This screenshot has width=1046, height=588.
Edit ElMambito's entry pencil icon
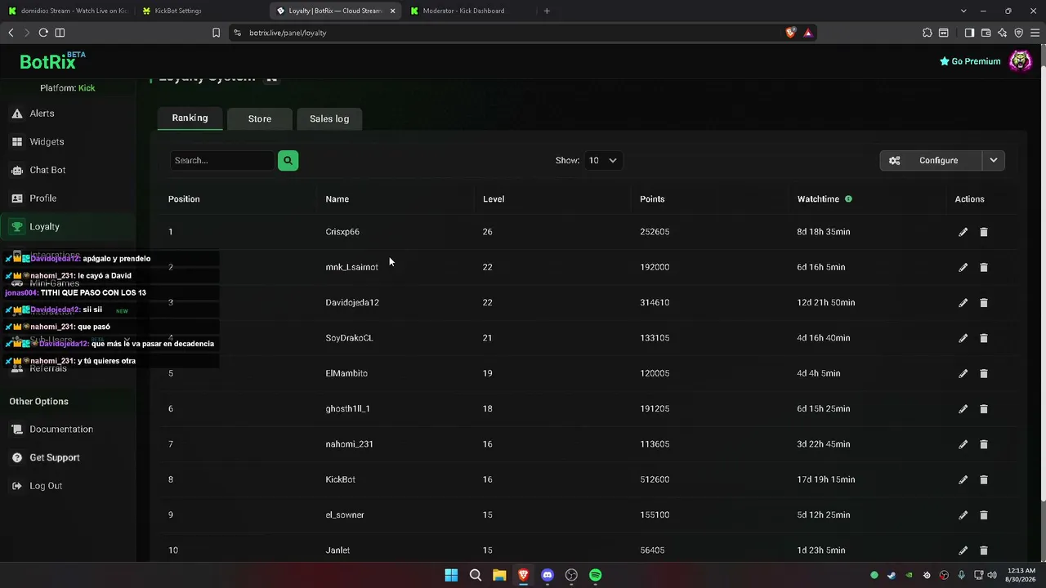(x=963, y=373)
